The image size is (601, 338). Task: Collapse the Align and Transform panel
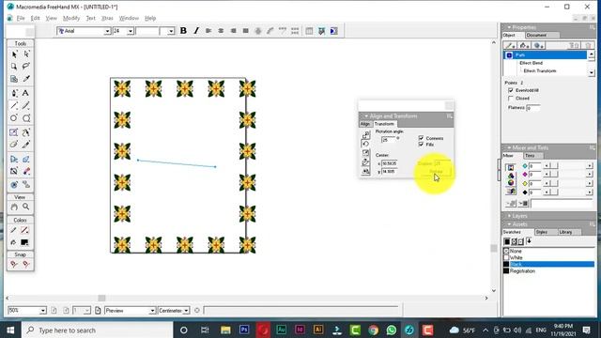tap(366, 116)
